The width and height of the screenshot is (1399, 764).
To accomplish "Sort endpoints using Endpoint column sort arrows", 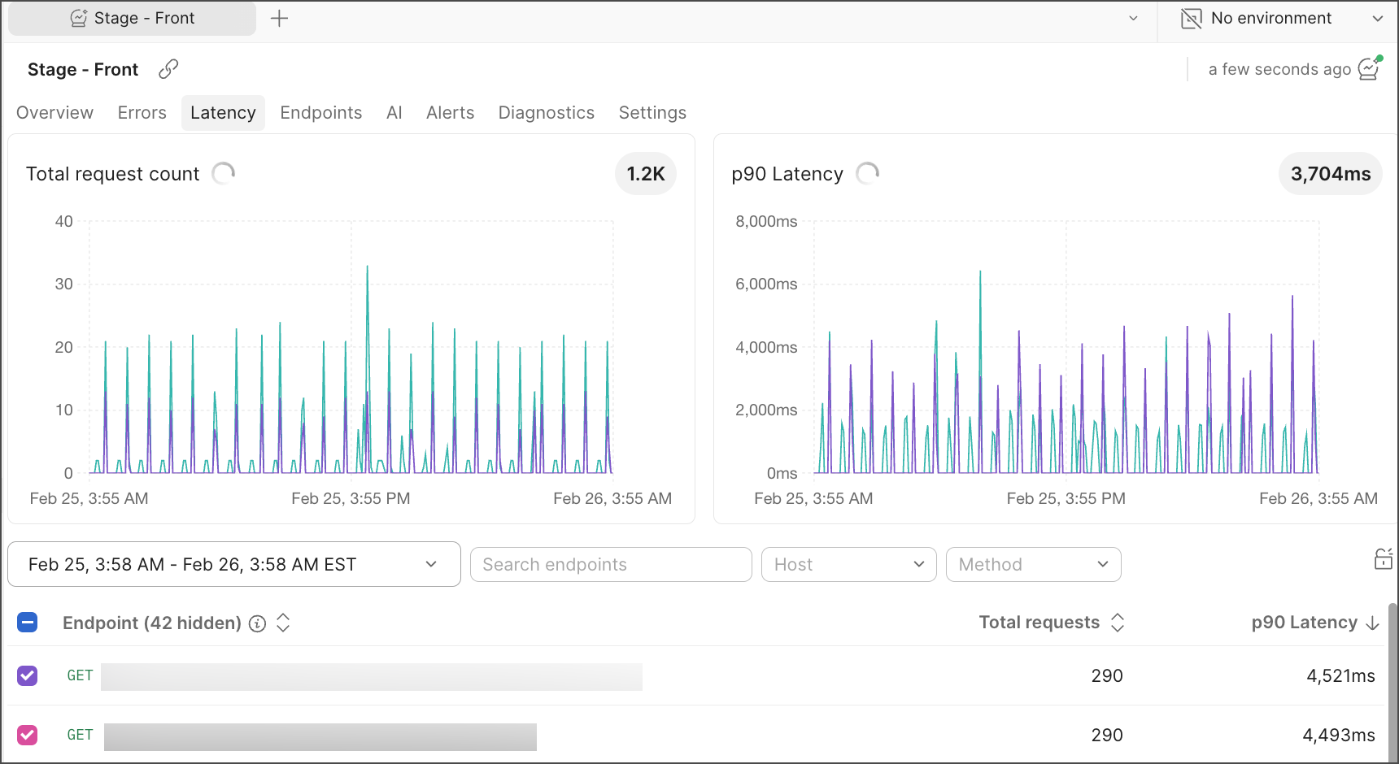I will click(x=283, y=623).
